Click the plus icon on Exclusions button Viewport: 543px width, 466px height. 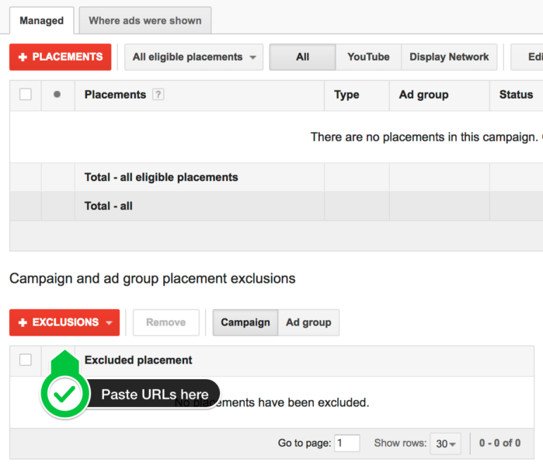(23, 322)
